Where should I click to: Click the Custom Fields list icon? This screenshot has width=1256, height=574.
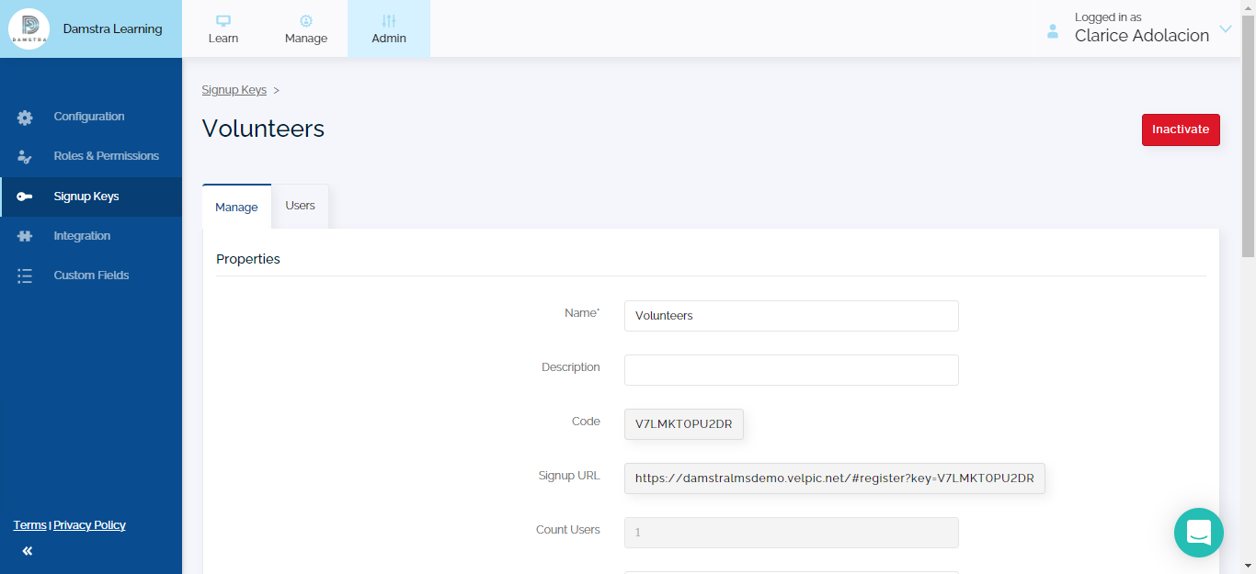coord(25,276)
